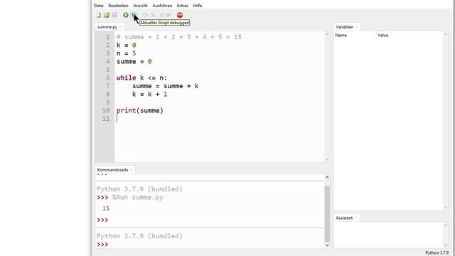
Task: Click the Python 3.7.9 interpreter status label
Action: 437,253
